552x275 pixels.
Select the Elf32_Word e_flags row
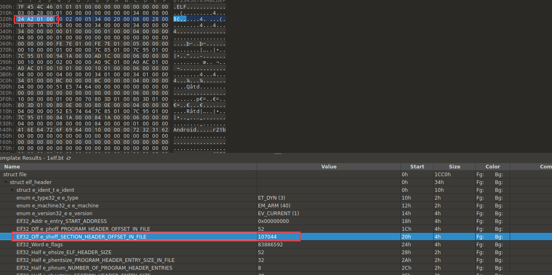pyautogui.click(x=276, y=245)
